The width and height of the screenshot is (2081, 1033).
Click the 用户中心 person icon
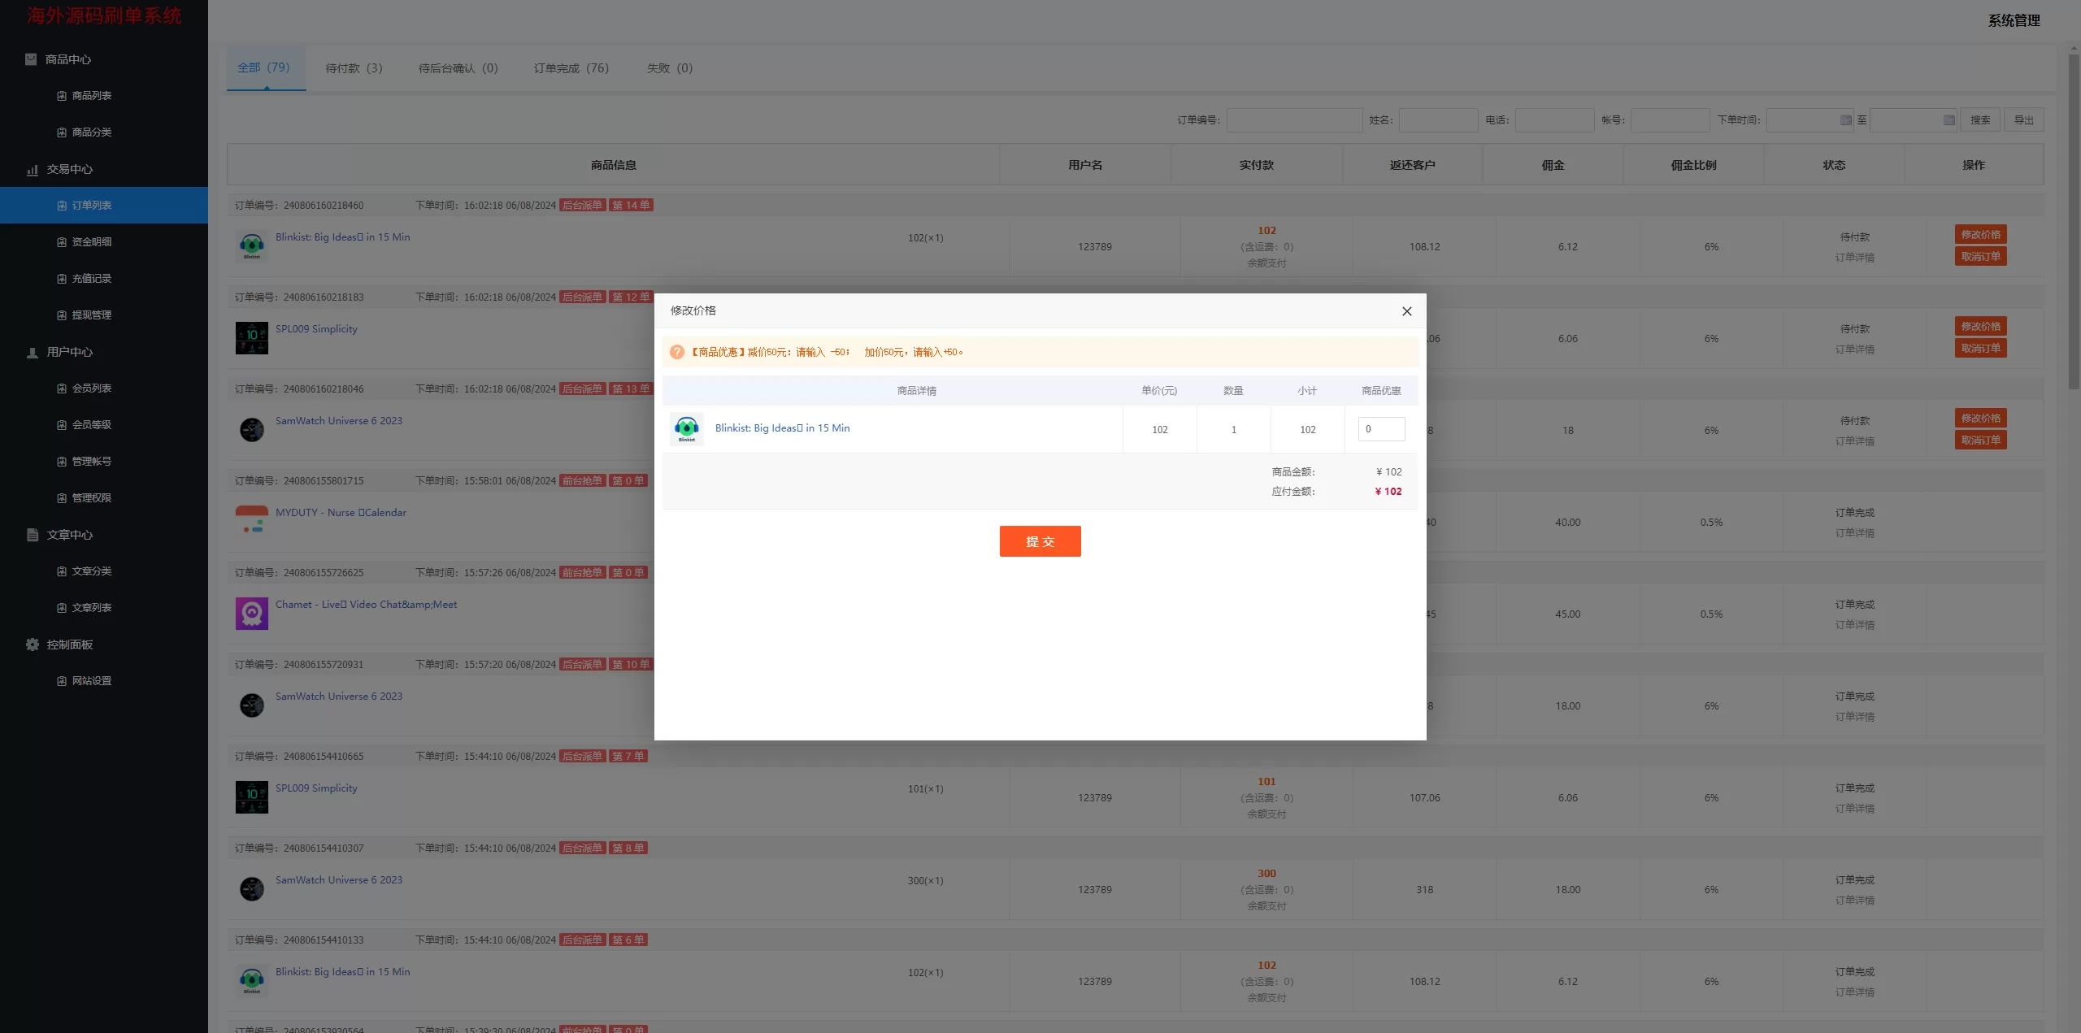coord(33,353)
